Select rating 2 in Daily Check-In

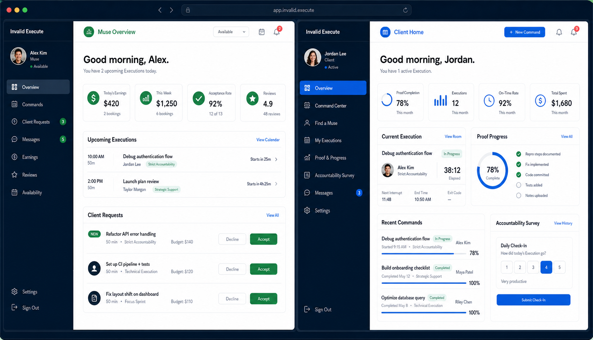520,267
